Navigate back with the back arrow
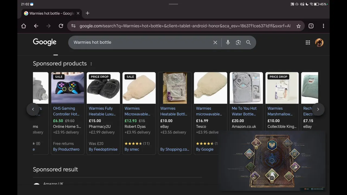The height and width of the screenshot is (195, 347). 36,26
